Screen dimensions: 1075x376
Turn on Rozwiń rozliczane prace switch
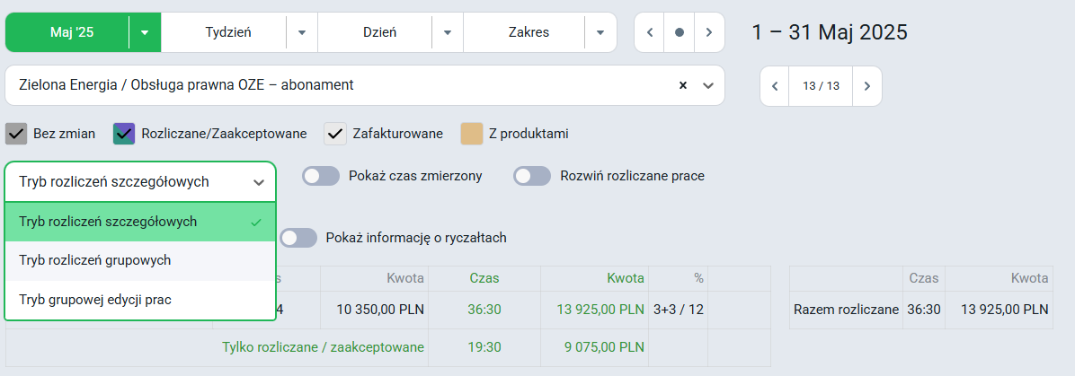532,176
